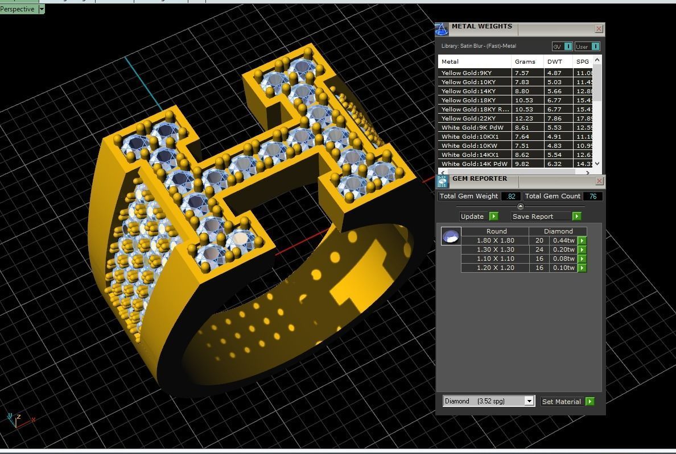Click green arrow for 1.10 X 1.10 row
This screenshot has height=454, width=676.
click(582, 259)
